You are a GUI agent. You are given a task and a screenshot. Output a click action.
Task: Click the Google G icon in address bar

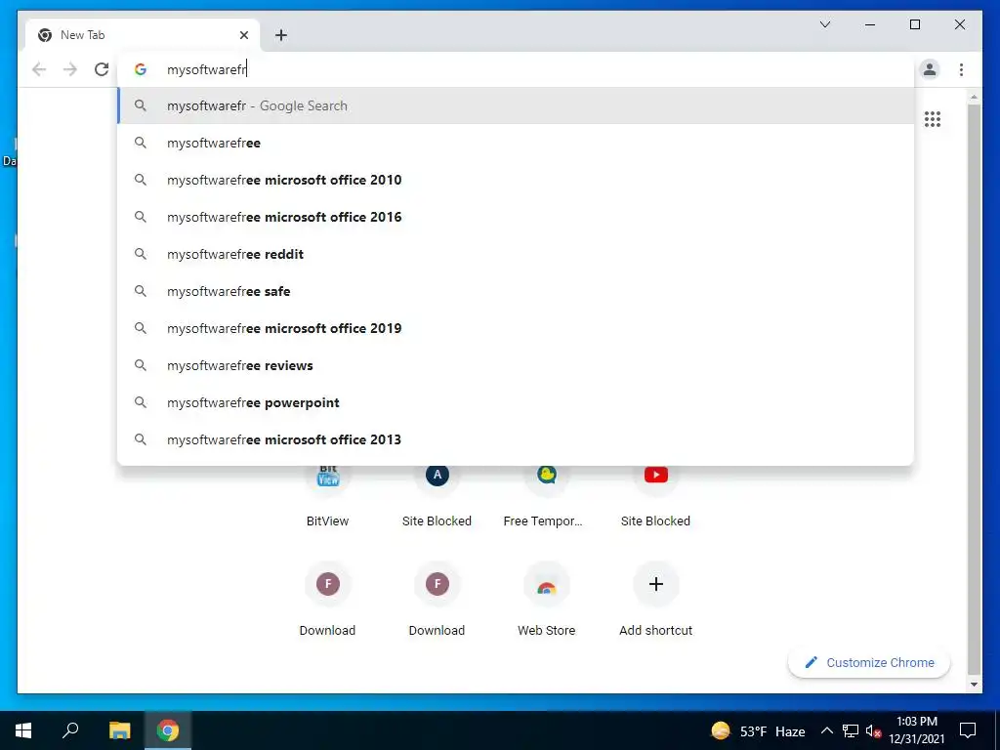point(141,69)
